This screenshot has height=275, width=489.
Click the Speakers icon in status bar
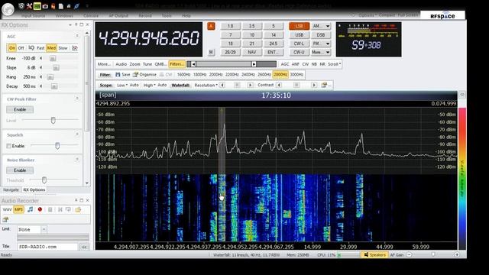coord(366,254)
